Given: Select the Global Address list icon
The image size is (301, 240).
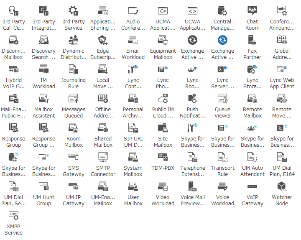Looking at the screenshot, I should [282, 40].
